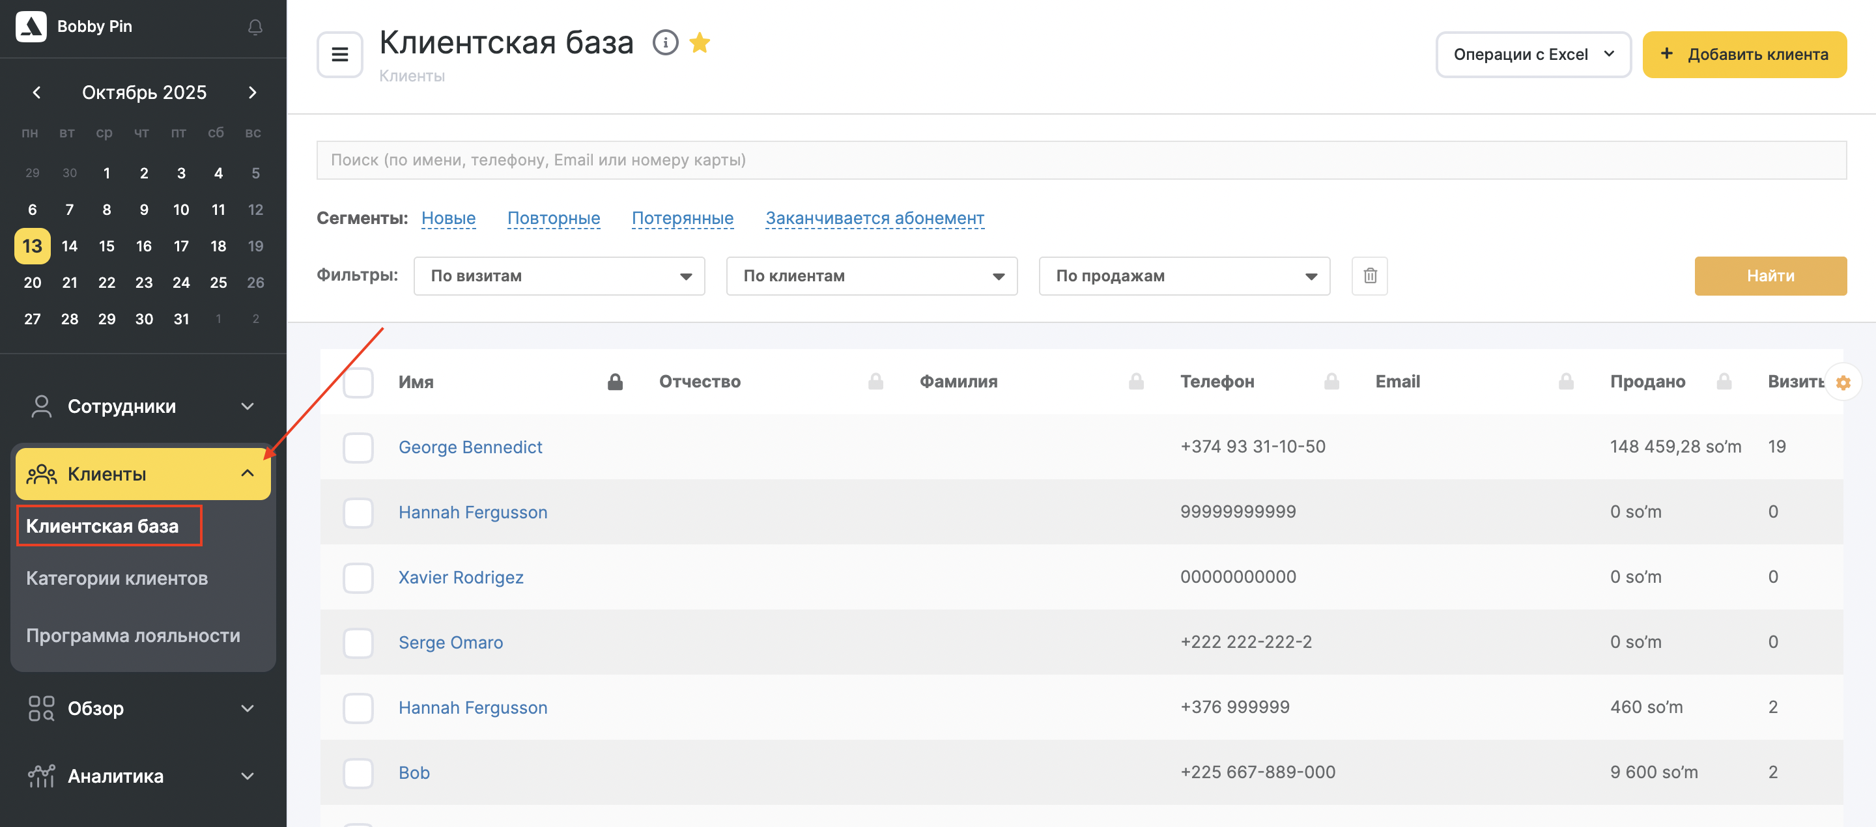This screenshot has width=1876, height=827.
Task: Advance calendar to next month
Action: click(x=252, y=92)
